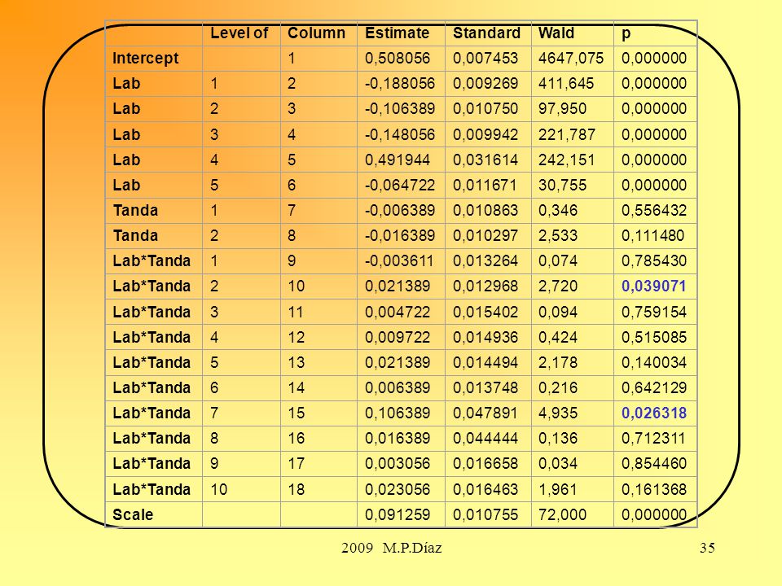Select estimate -0,064722
Viewport: 782px width, 586px height.
pyautogui.click(x=399, y=185)
